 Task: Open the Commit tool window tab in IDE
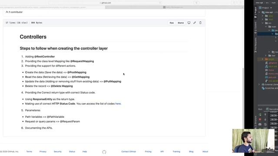pyautogui.click(x=255, y=28)
